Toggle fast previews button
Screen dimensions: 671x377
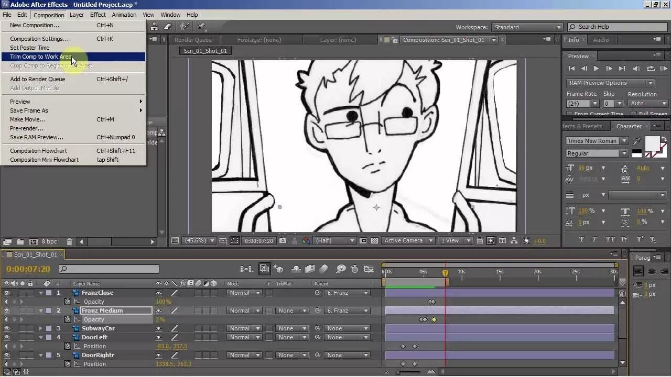click(491, 241)
